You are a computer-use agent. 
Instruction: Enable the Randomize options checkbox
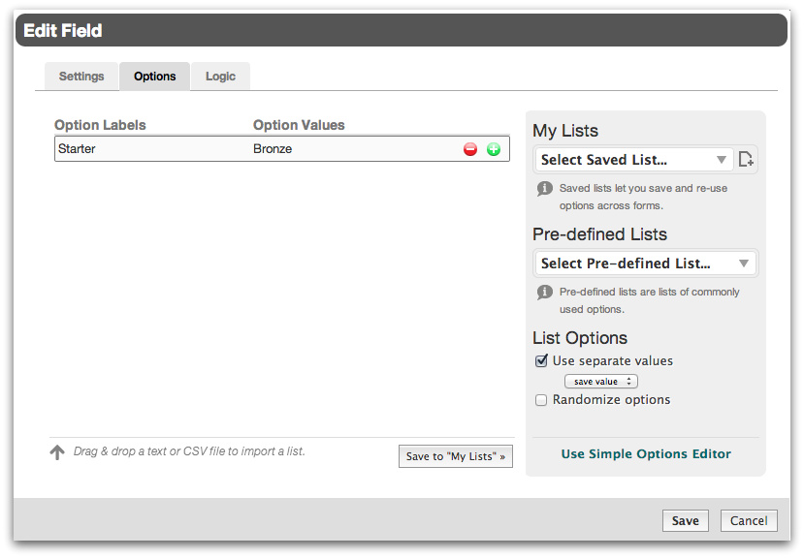click(541, 400)
